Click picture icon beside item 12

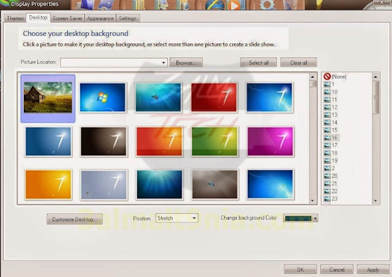tap(327, 107)
